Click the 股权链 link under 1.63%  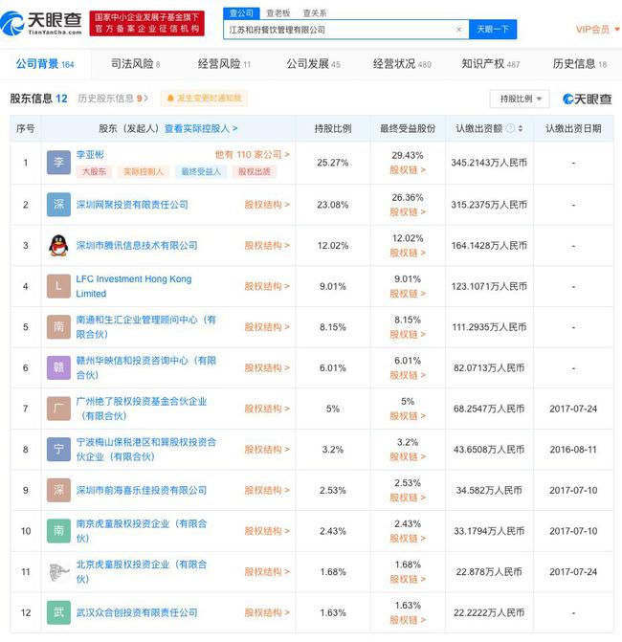click(x=408, y=620)
